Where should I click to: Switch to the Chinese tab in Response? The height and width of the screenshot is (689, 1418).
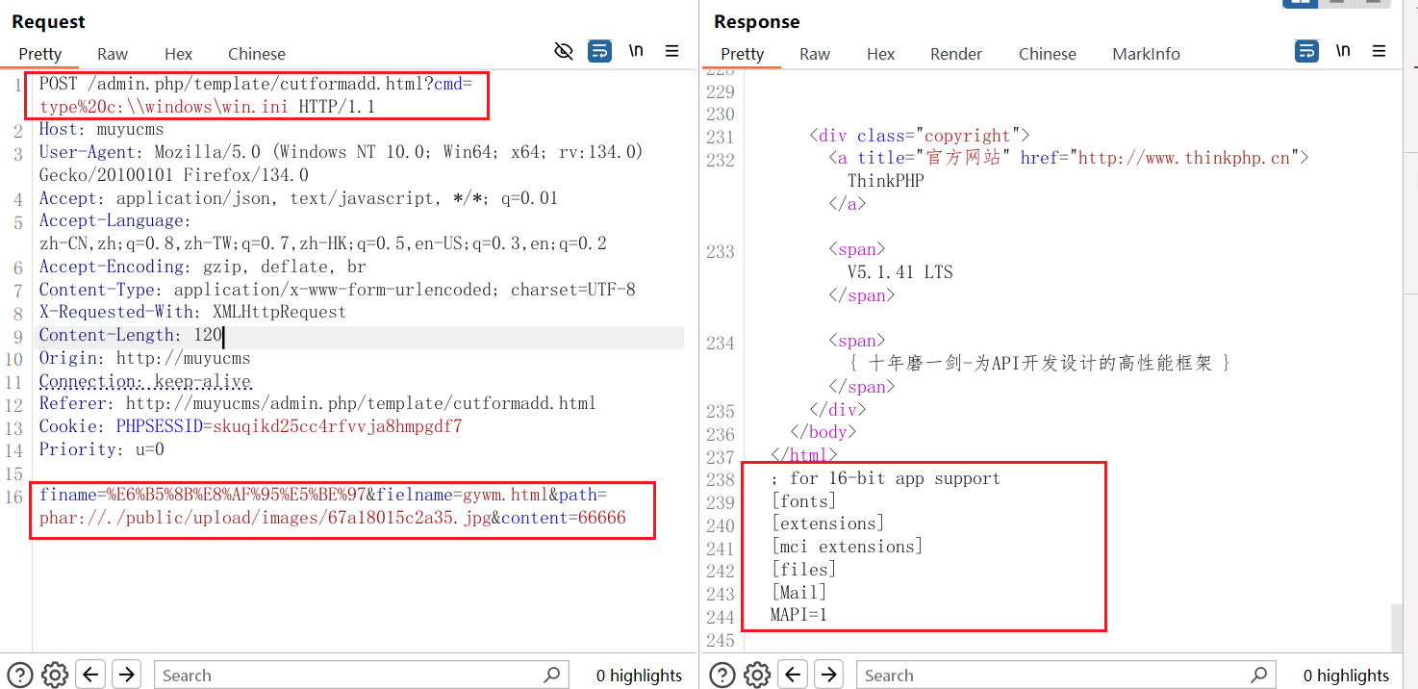(x=1048, y=54)
